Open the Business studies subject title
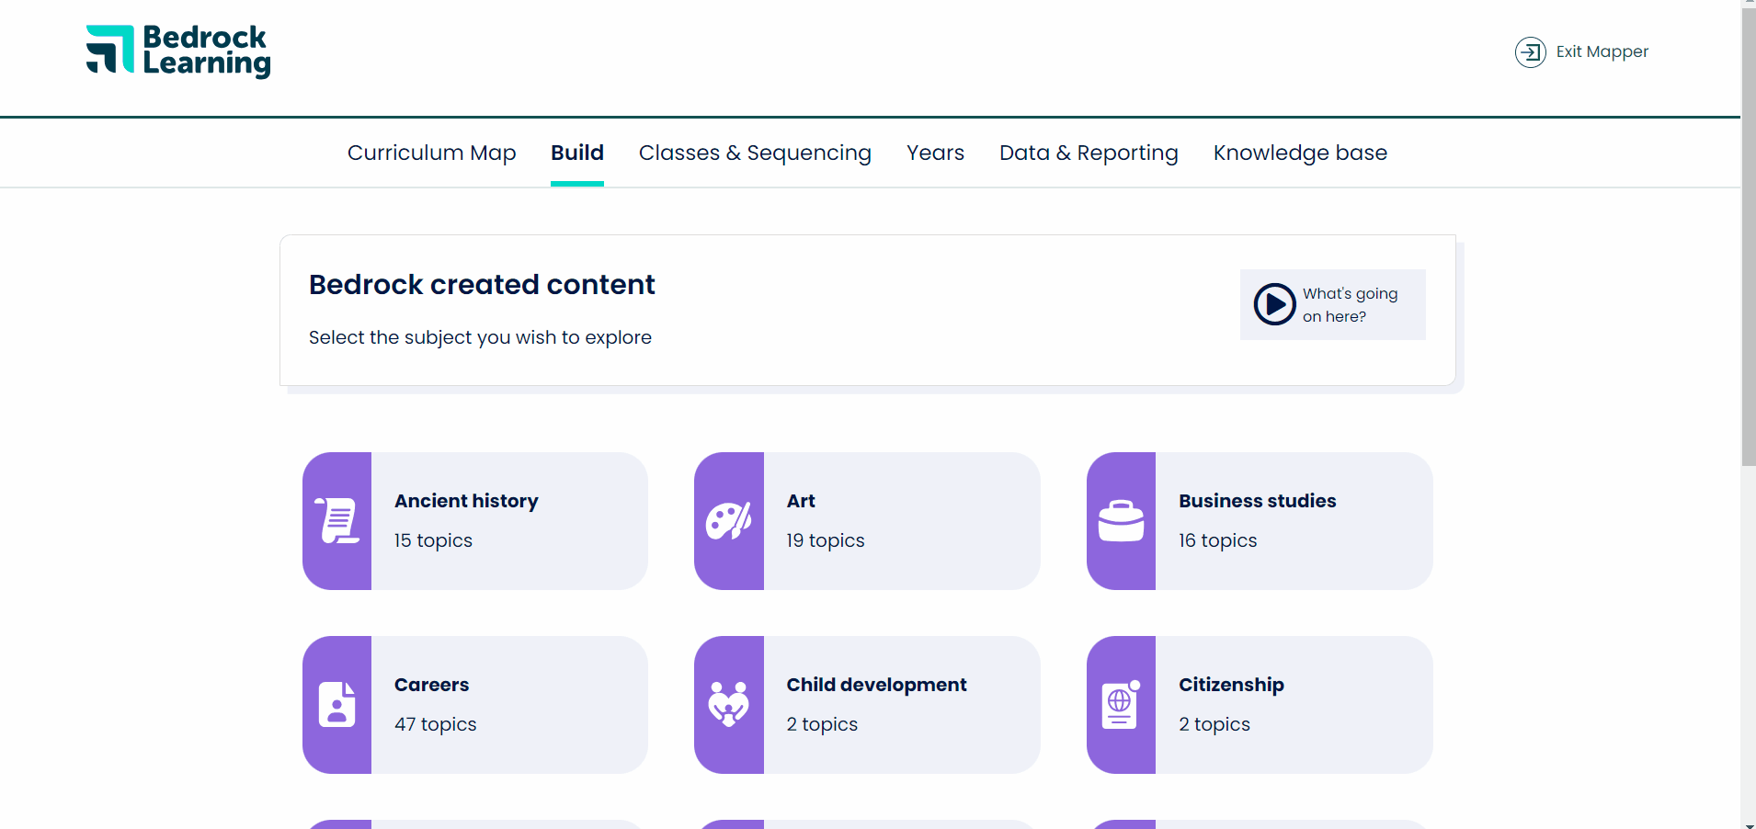 click(x=1257, y=501)
